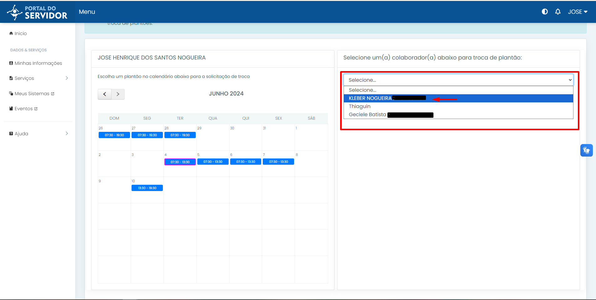Select the day 27 shift 07:30 - 19:30
596x300 pixels.
[x=147, y=135]
